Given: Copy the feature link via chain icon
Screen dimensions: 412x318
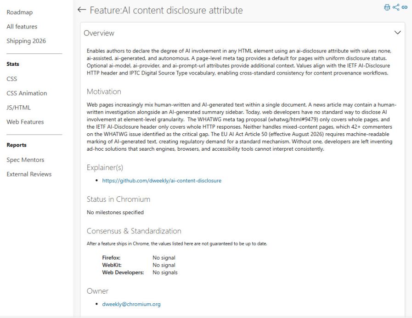Looking at the screenshot, I should 405,7.
